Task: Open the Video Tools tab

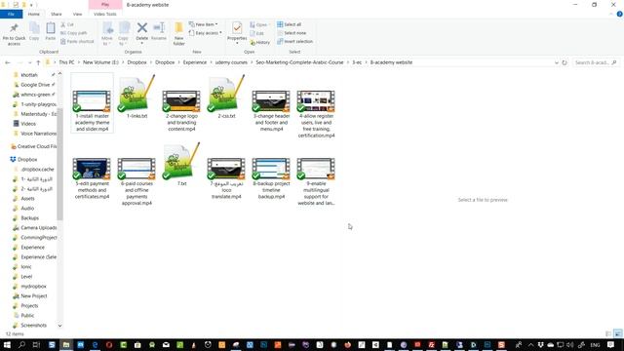Action: click(105, 14)
